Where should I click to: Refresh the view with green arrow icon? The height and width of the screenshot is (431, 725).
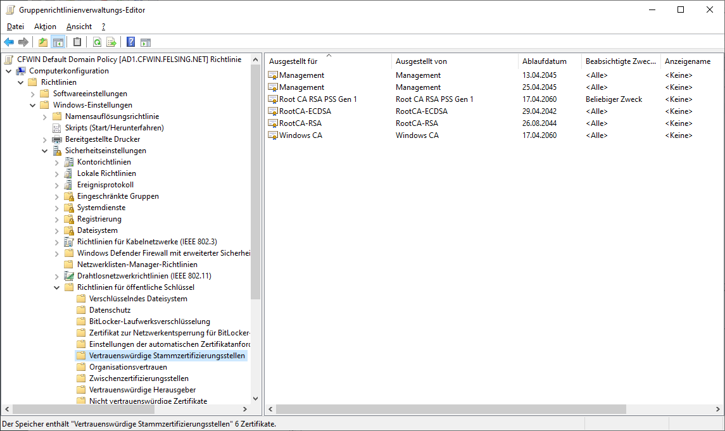click(97, 42)
